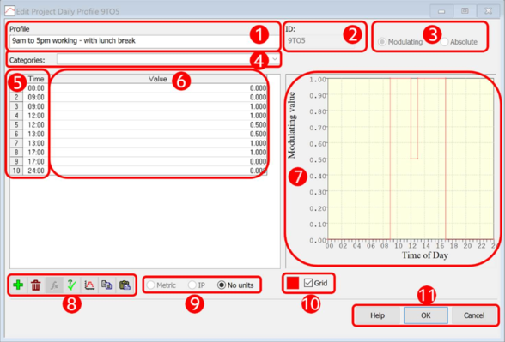The image size is (505, 342).
Task: Delete row using the trash can icon
Action: (36, 285)
